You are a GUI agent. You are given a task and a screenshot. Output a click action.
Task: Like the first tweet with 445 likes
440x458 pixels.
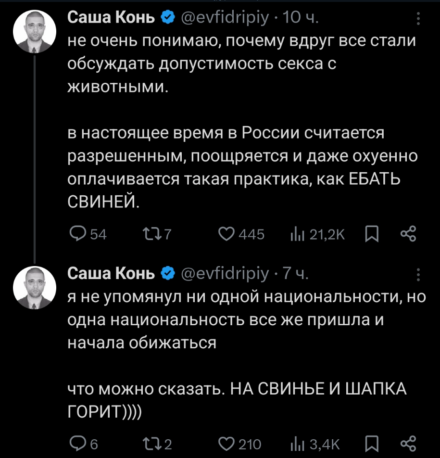click(x=225, y=234)
